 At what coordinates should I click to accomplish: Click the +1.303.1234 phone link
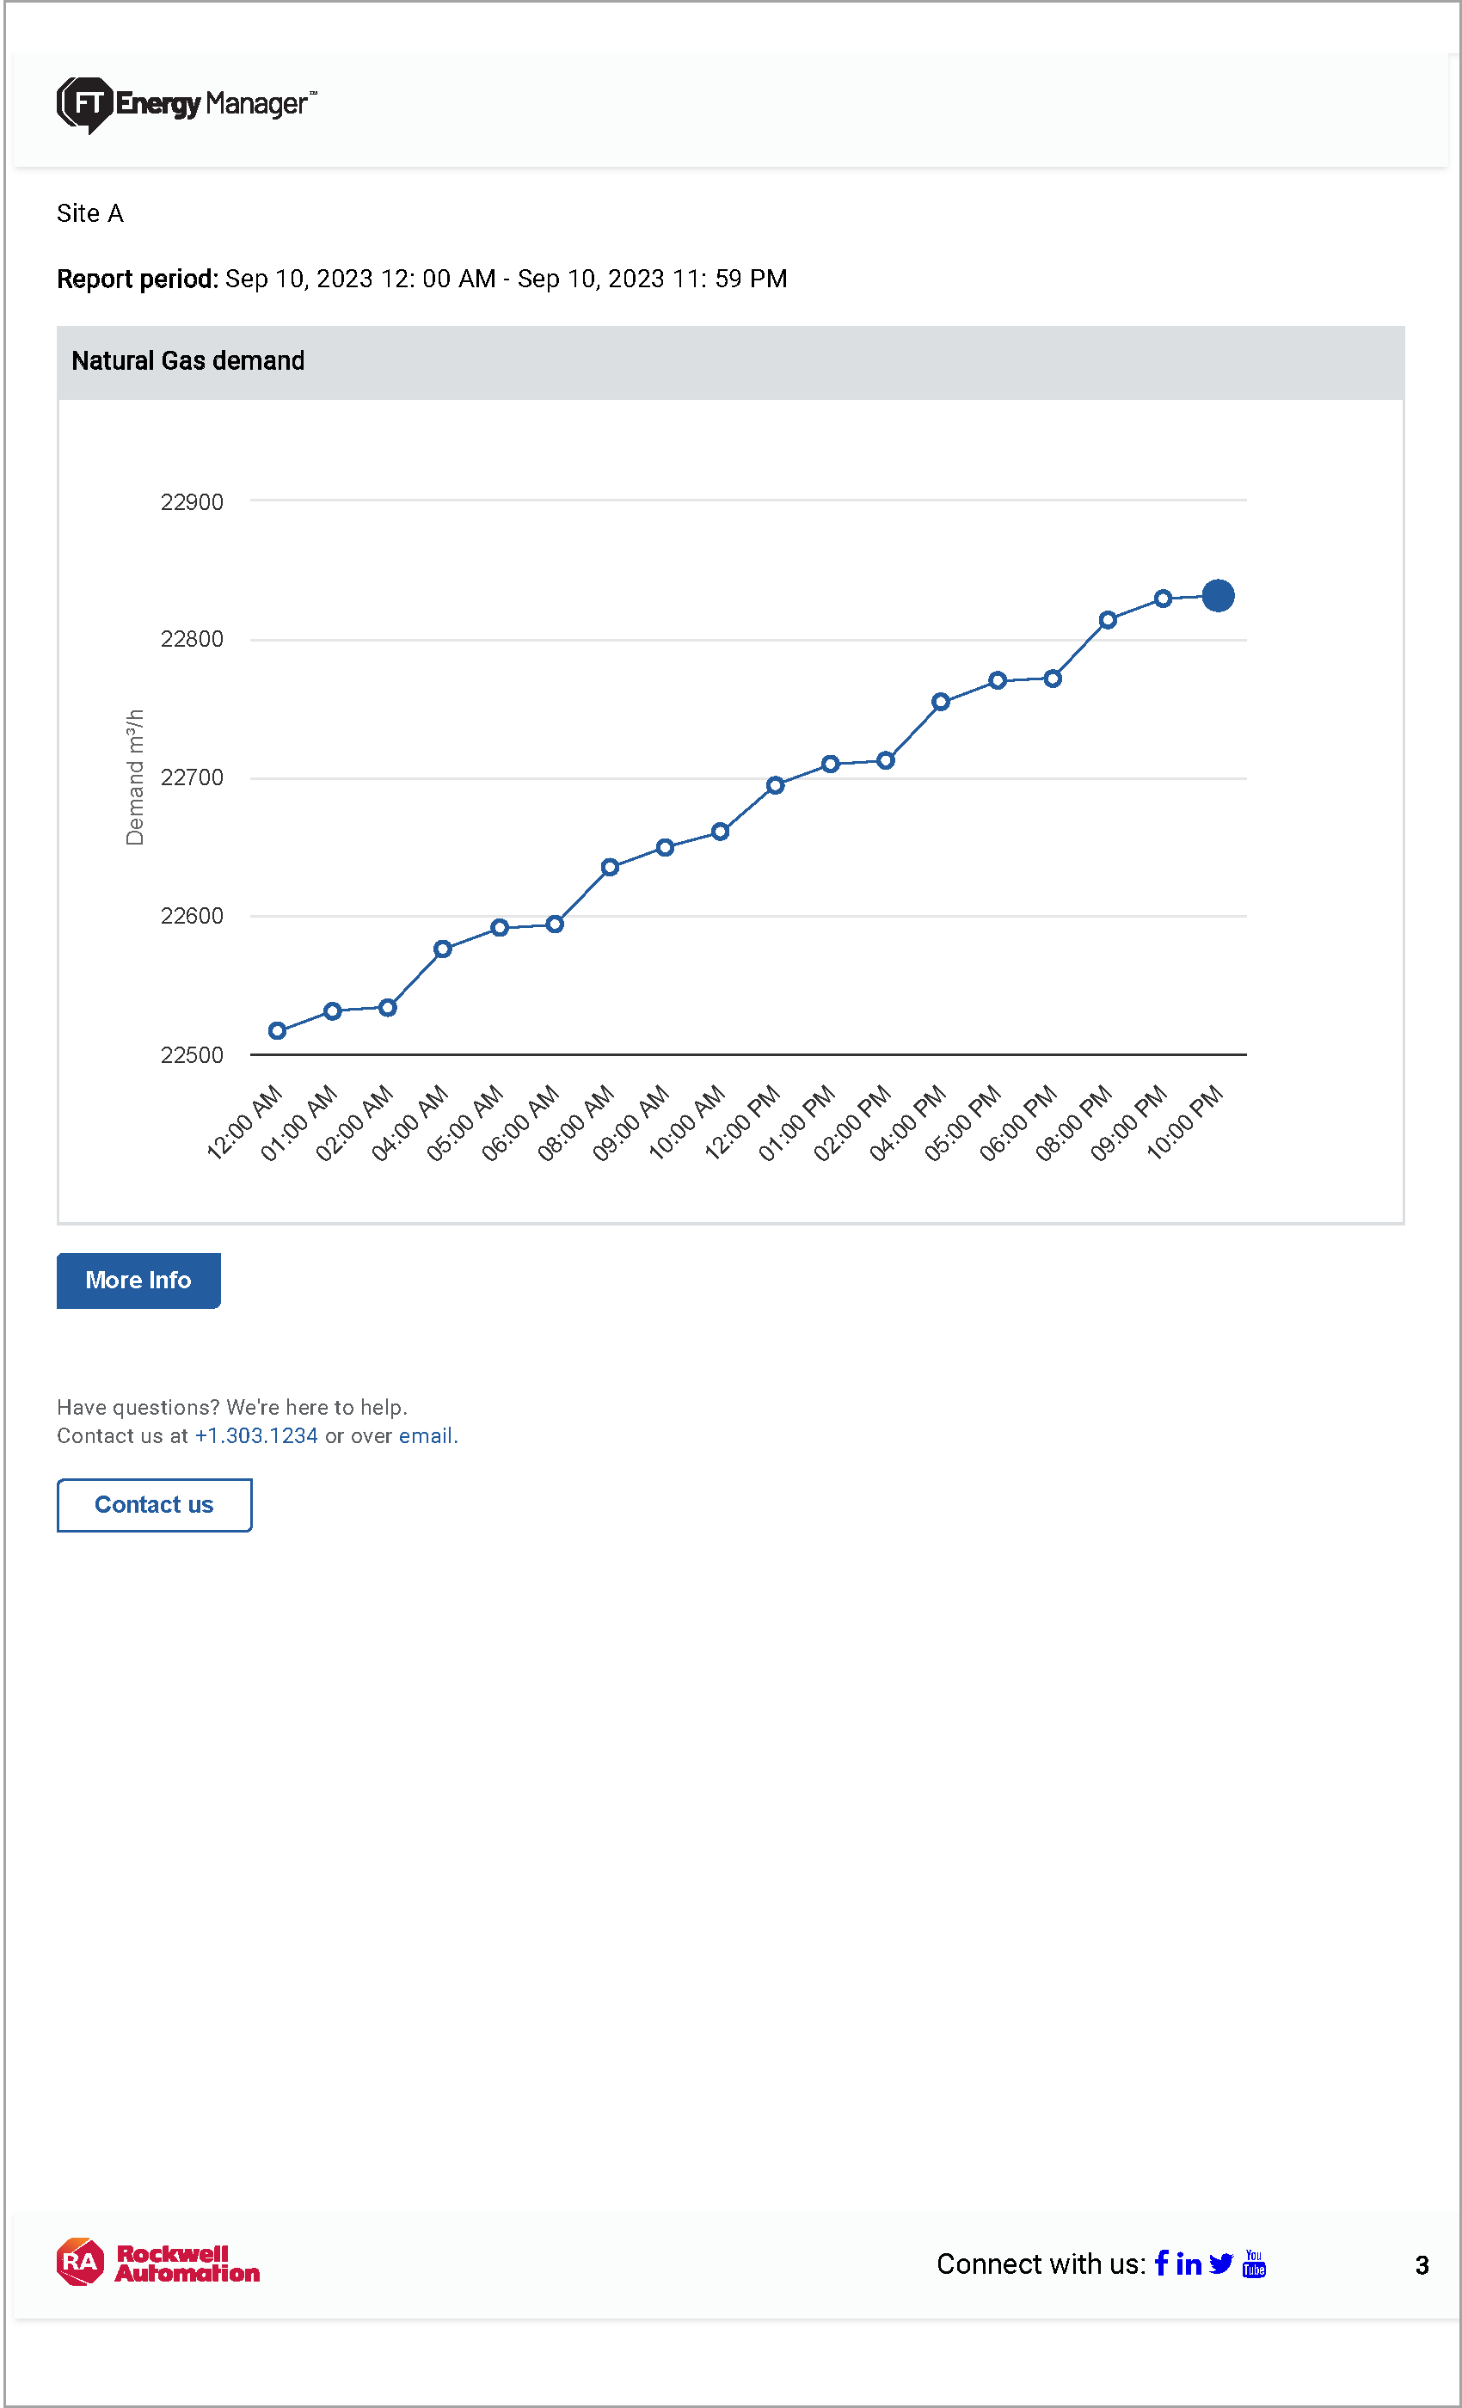point(256,1435)
